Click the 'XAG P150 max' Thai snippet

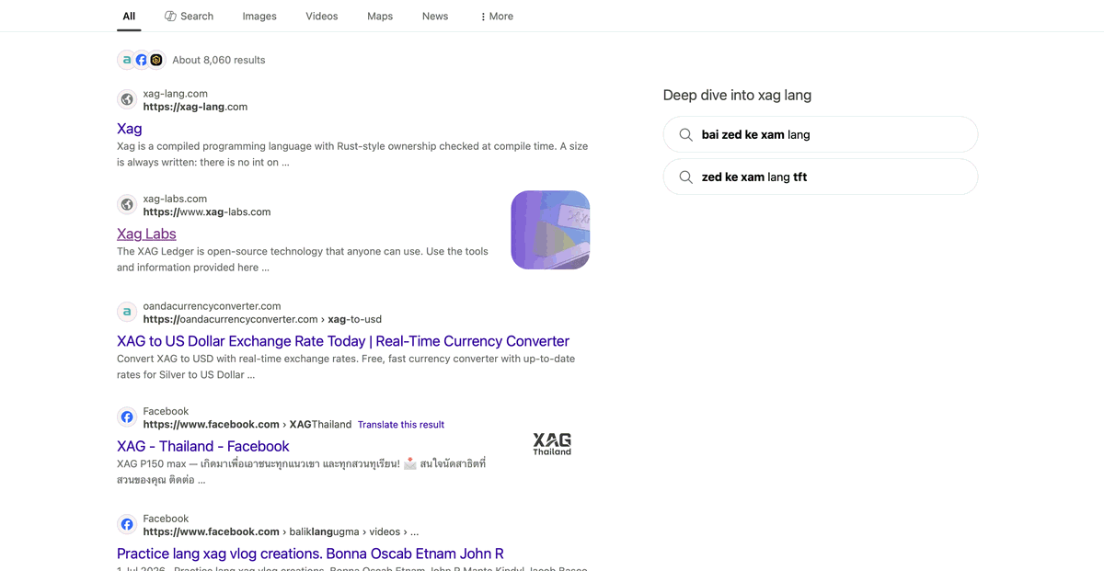click(x=301, y=472)
